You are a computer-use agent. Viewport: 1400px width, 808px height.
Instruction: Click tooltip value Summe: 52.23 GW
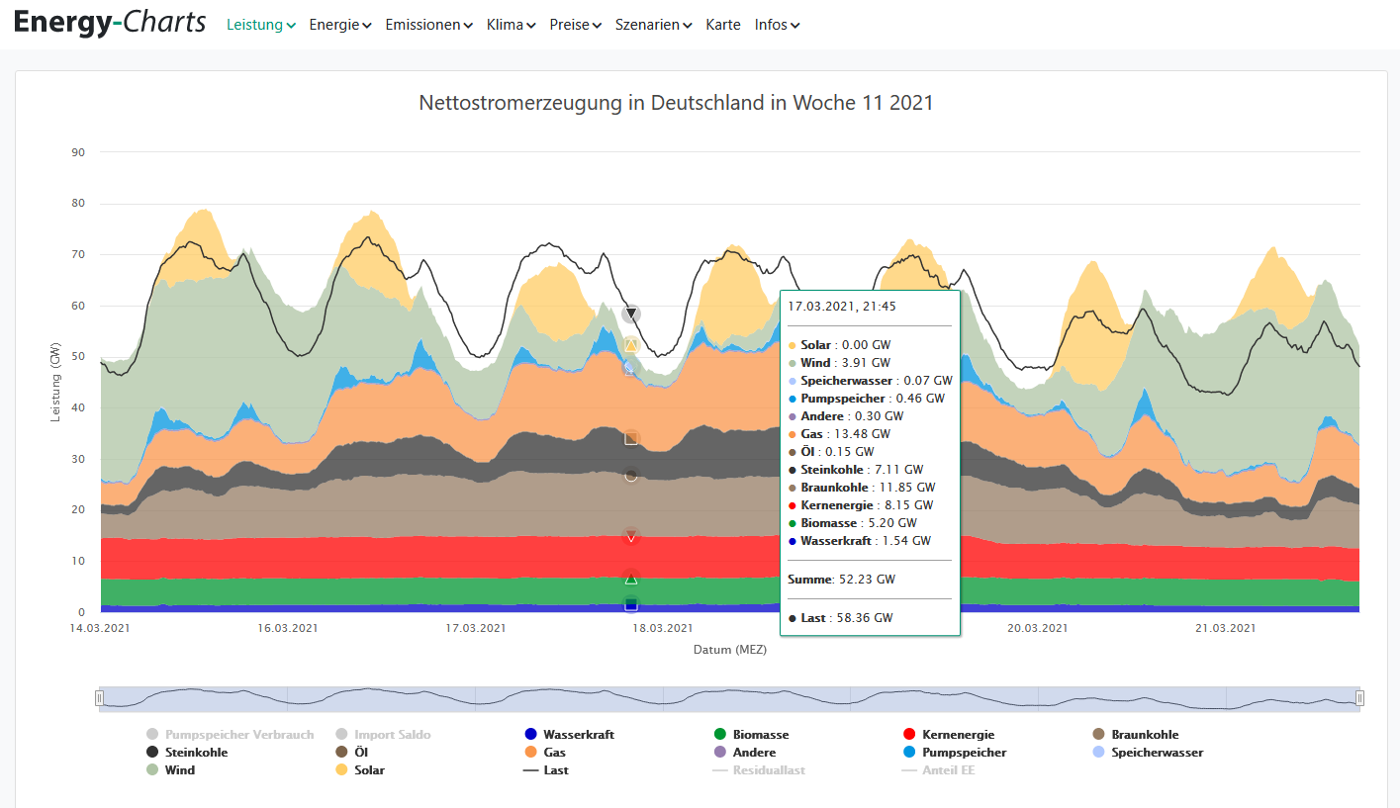[841, 580]
